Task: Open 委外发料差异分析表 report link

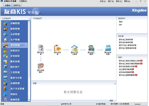Action: pos(127,67)
